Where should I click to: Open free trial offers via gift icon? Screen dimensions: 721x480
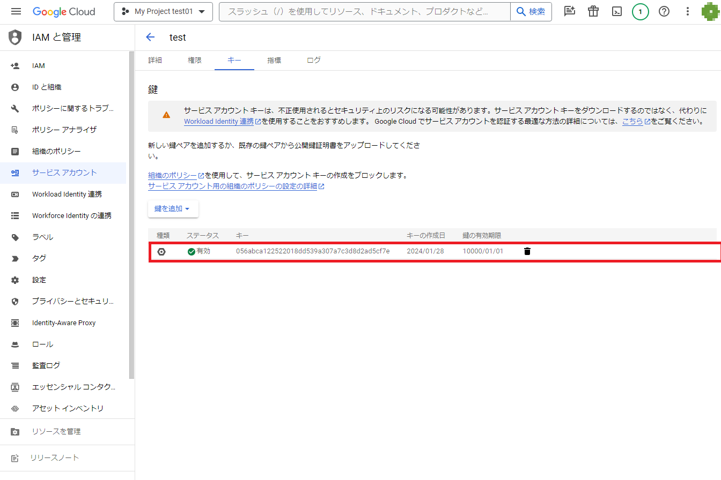(593, 11)
